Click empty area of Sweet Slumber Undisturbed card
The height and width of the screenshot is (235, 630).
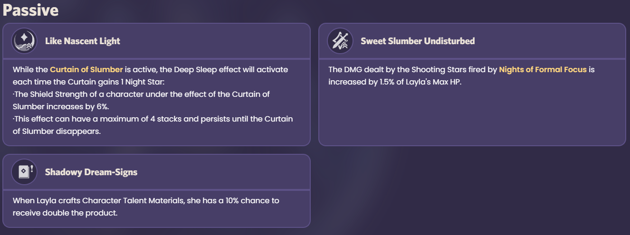tap(472, 116)
